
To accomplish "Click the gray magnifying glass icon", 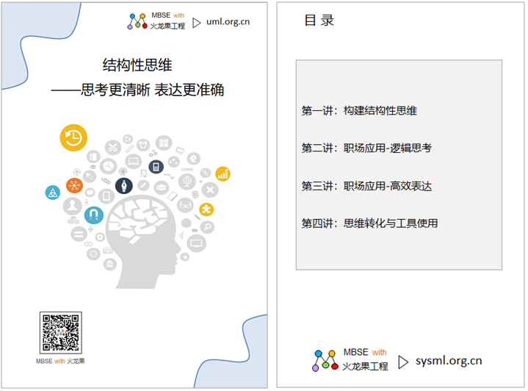I will 206,227.
